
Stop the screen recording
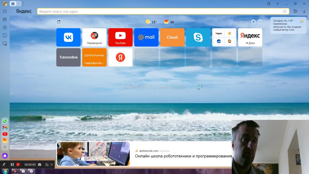pos(18,165)
